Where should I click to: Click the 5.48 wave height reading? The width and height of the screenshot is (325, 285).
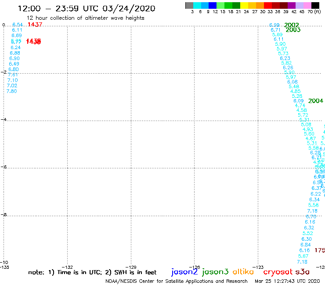coord(294,86)
